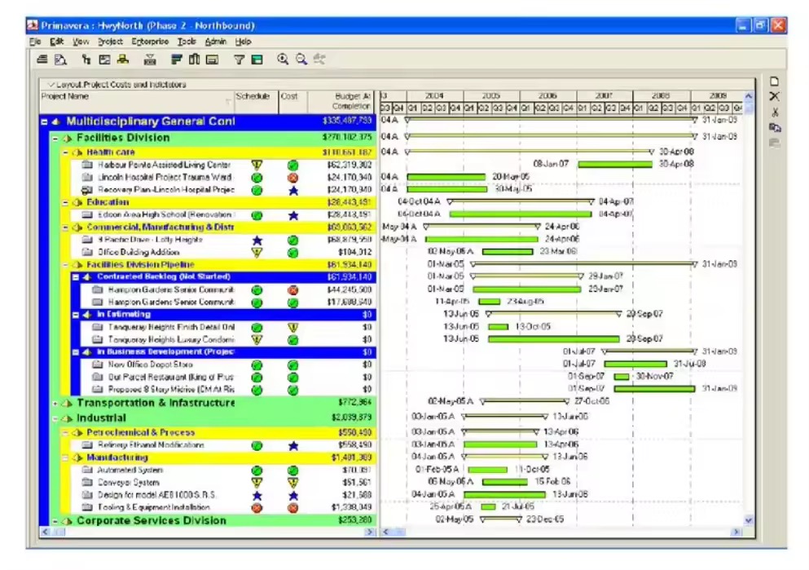Image resolution: width=809 pixels, height=570 pixels.
Task: Click the Cut scissors icon in the right sidebar
Action: tap(775, 112)
